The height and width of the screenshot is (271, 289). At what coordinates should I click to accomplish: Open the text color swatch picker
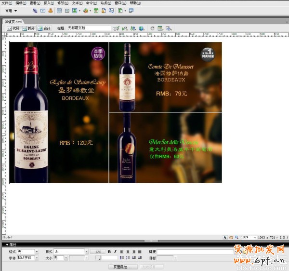point(98,257)
